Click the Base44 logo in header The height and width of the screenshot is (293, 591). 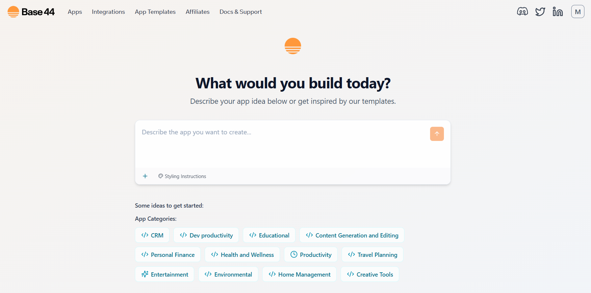coord(31,12)
